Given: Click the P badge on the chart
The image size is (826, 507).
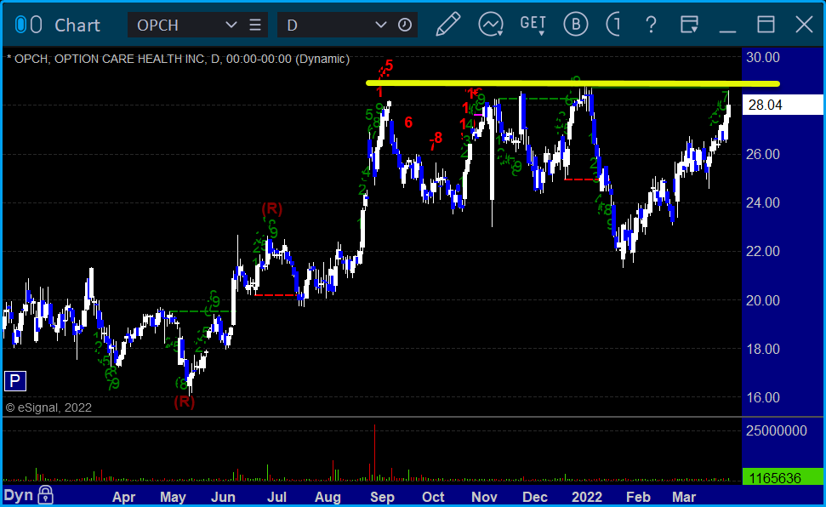Looking at the screenshot, I should click(x=15, y=381).
